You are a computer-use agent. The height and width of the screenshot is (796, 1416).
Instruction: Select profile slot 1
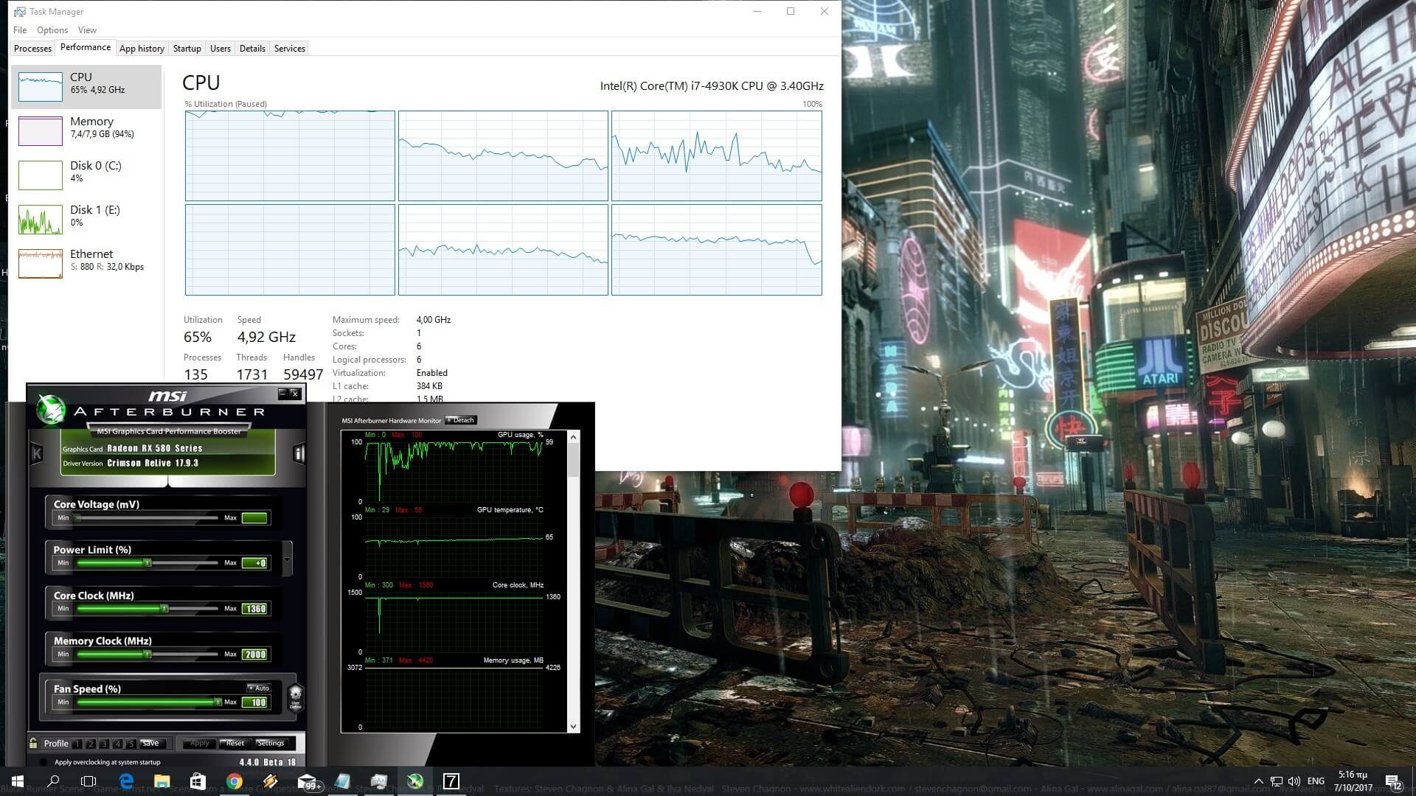pos(78,744)
